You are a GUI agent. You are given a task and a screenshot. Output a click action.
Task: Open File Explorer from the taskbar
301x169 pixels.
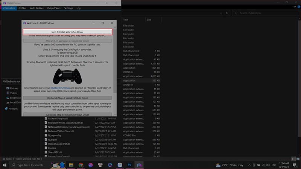[x=71, y=165]
